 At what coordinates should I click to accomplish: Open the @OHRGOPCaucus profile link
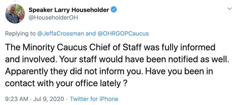pyautogui.click(x=123, y=34)
